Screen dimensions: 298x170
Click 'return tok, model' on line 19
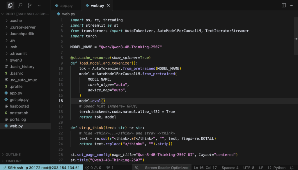pos(98,117)
